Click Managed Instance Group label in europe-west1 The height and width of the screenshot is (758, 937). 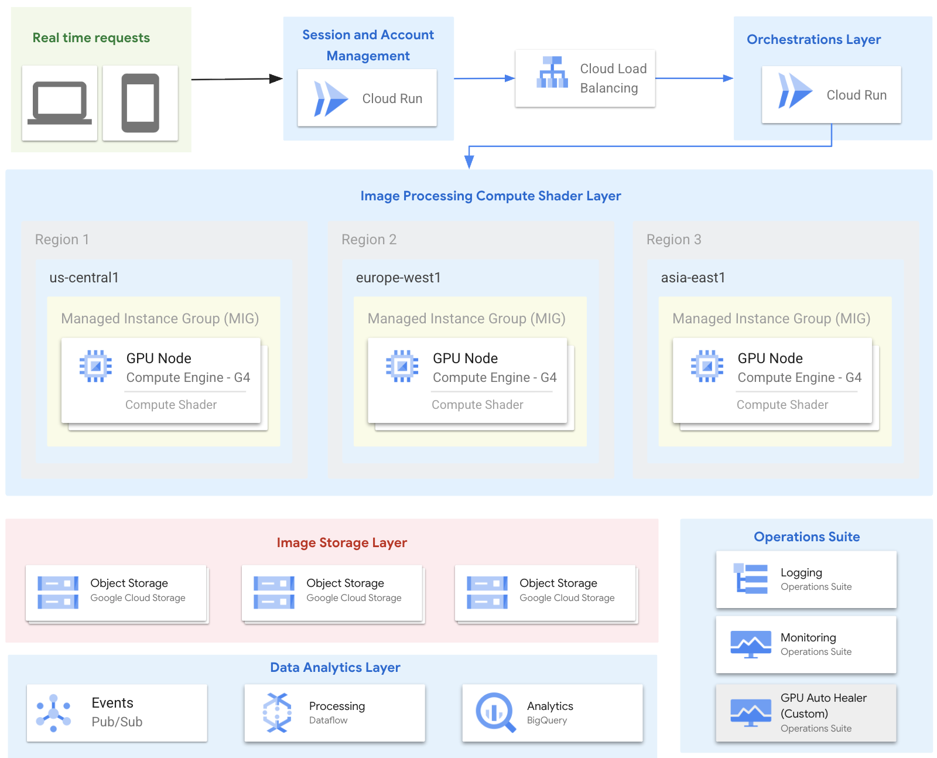467,319
